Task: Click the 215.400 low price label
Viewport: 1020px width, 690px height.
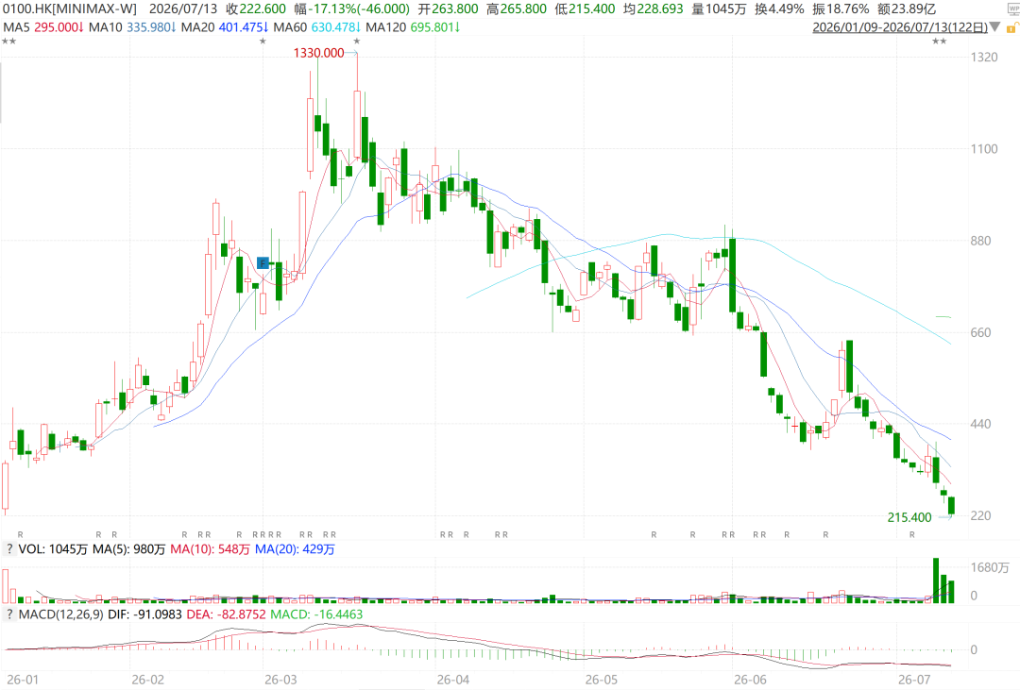Action: tap(909, 517)
